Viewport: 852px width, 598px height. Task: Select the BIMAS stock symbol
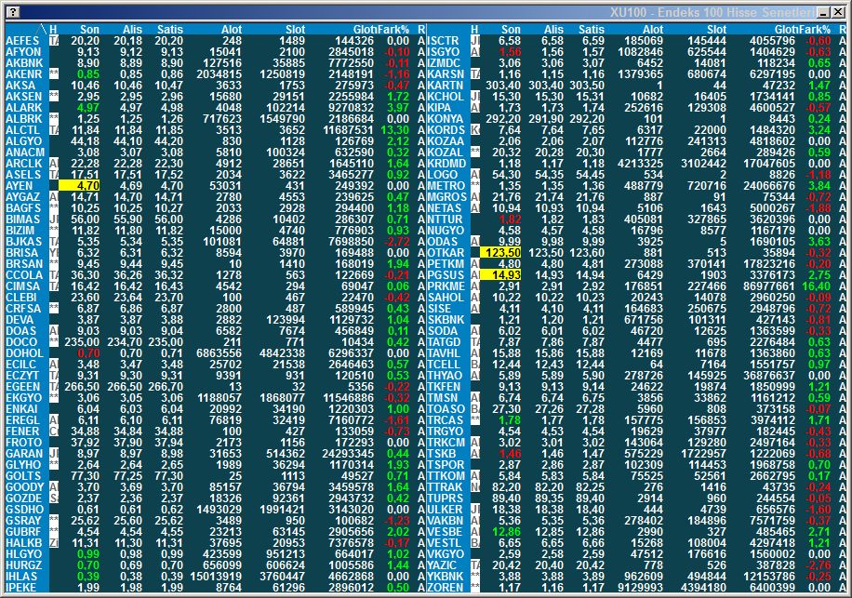coord(23,219)
